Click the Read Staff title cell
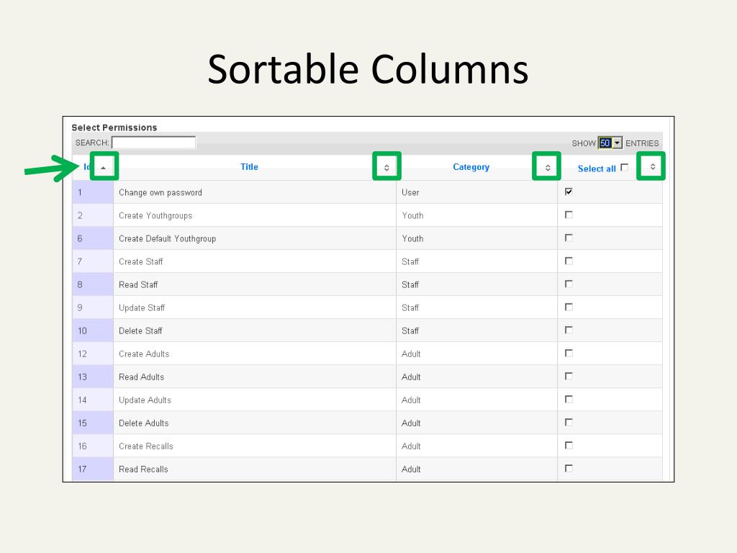This screenshot has height=553, width=737. (255, 284)
